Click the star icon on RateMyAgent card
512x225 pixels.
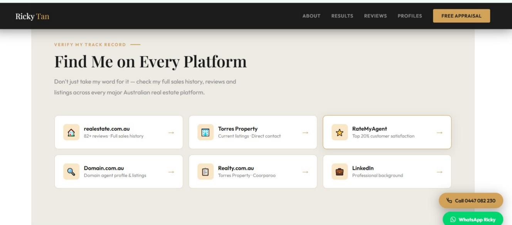(x=339, y=132)
